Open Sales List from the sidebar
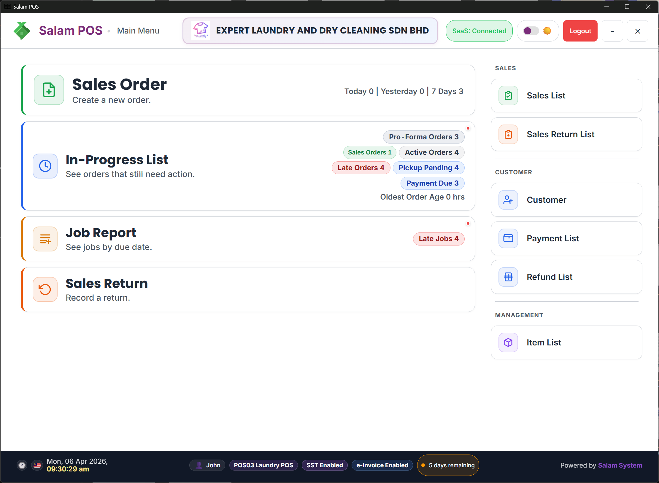This screenshot has height=483, width=659. tap(566, 95)
